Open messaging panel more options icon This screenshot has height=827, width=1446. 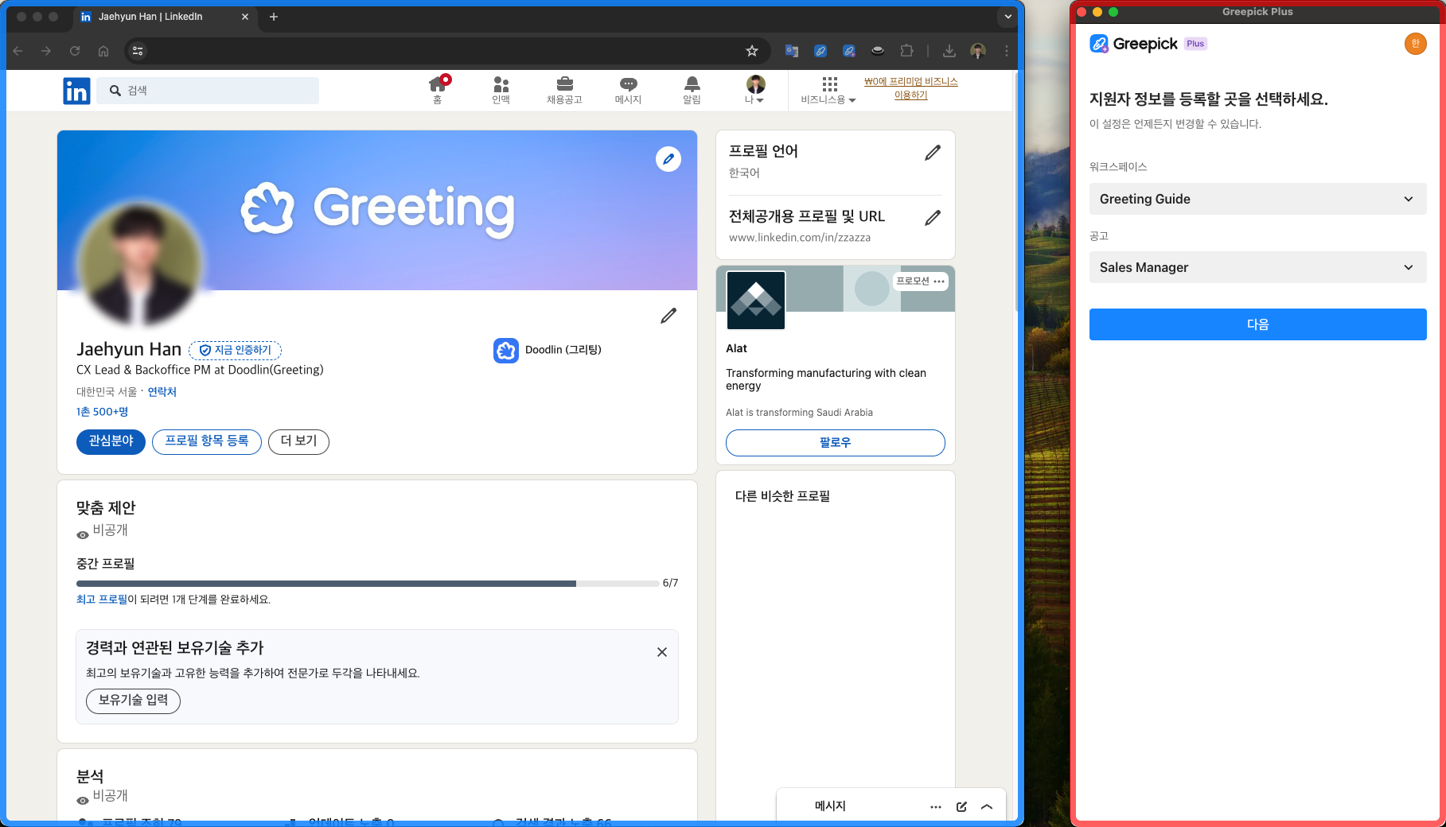[x=936, y=806]
